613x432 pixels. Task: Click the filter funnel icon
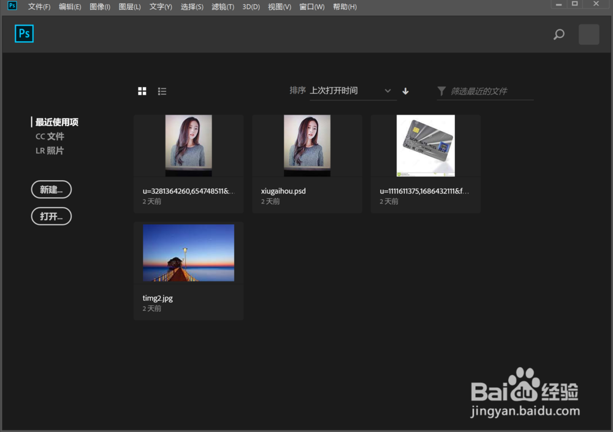pyautogui.click(x=442, y=91)
